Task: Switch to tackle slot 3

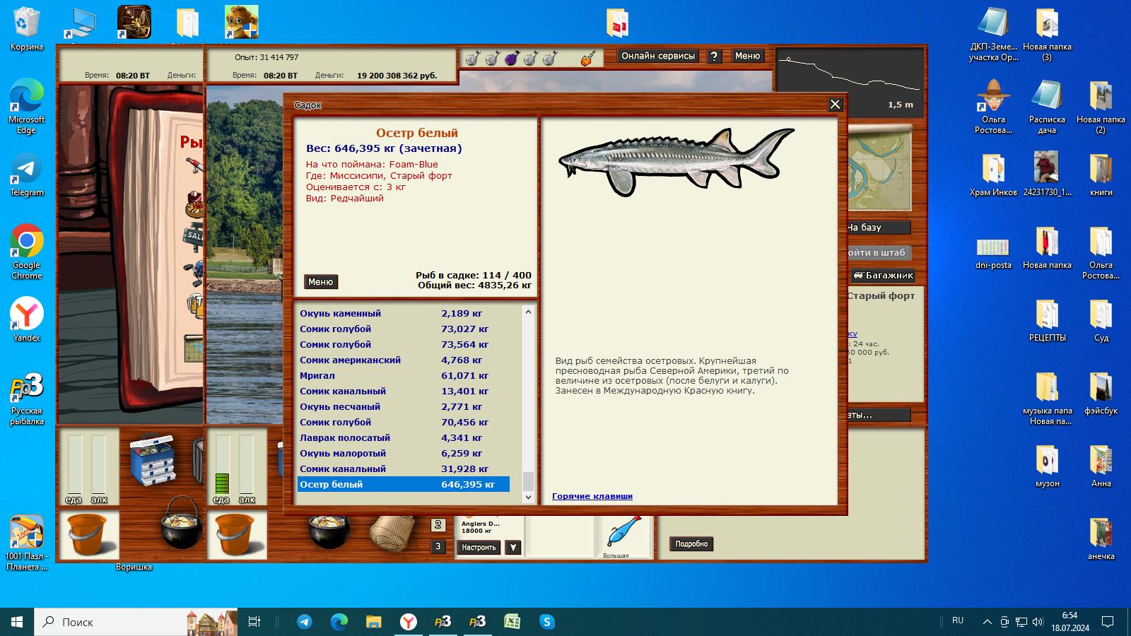Action: [x=438, y=546]
